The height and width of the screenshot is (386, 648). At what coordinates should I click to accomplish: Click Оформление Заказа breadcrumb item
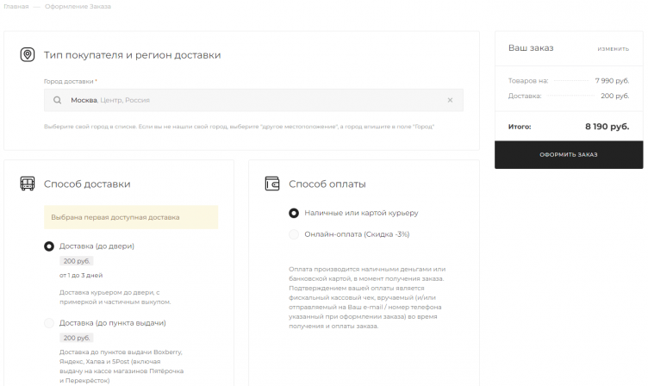click(x=78, y=6)
